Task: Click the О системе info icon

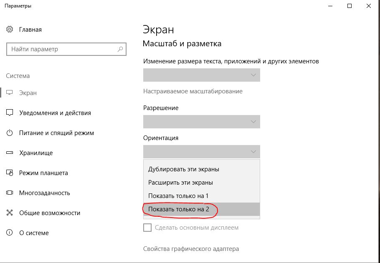Action: [10, 233]
